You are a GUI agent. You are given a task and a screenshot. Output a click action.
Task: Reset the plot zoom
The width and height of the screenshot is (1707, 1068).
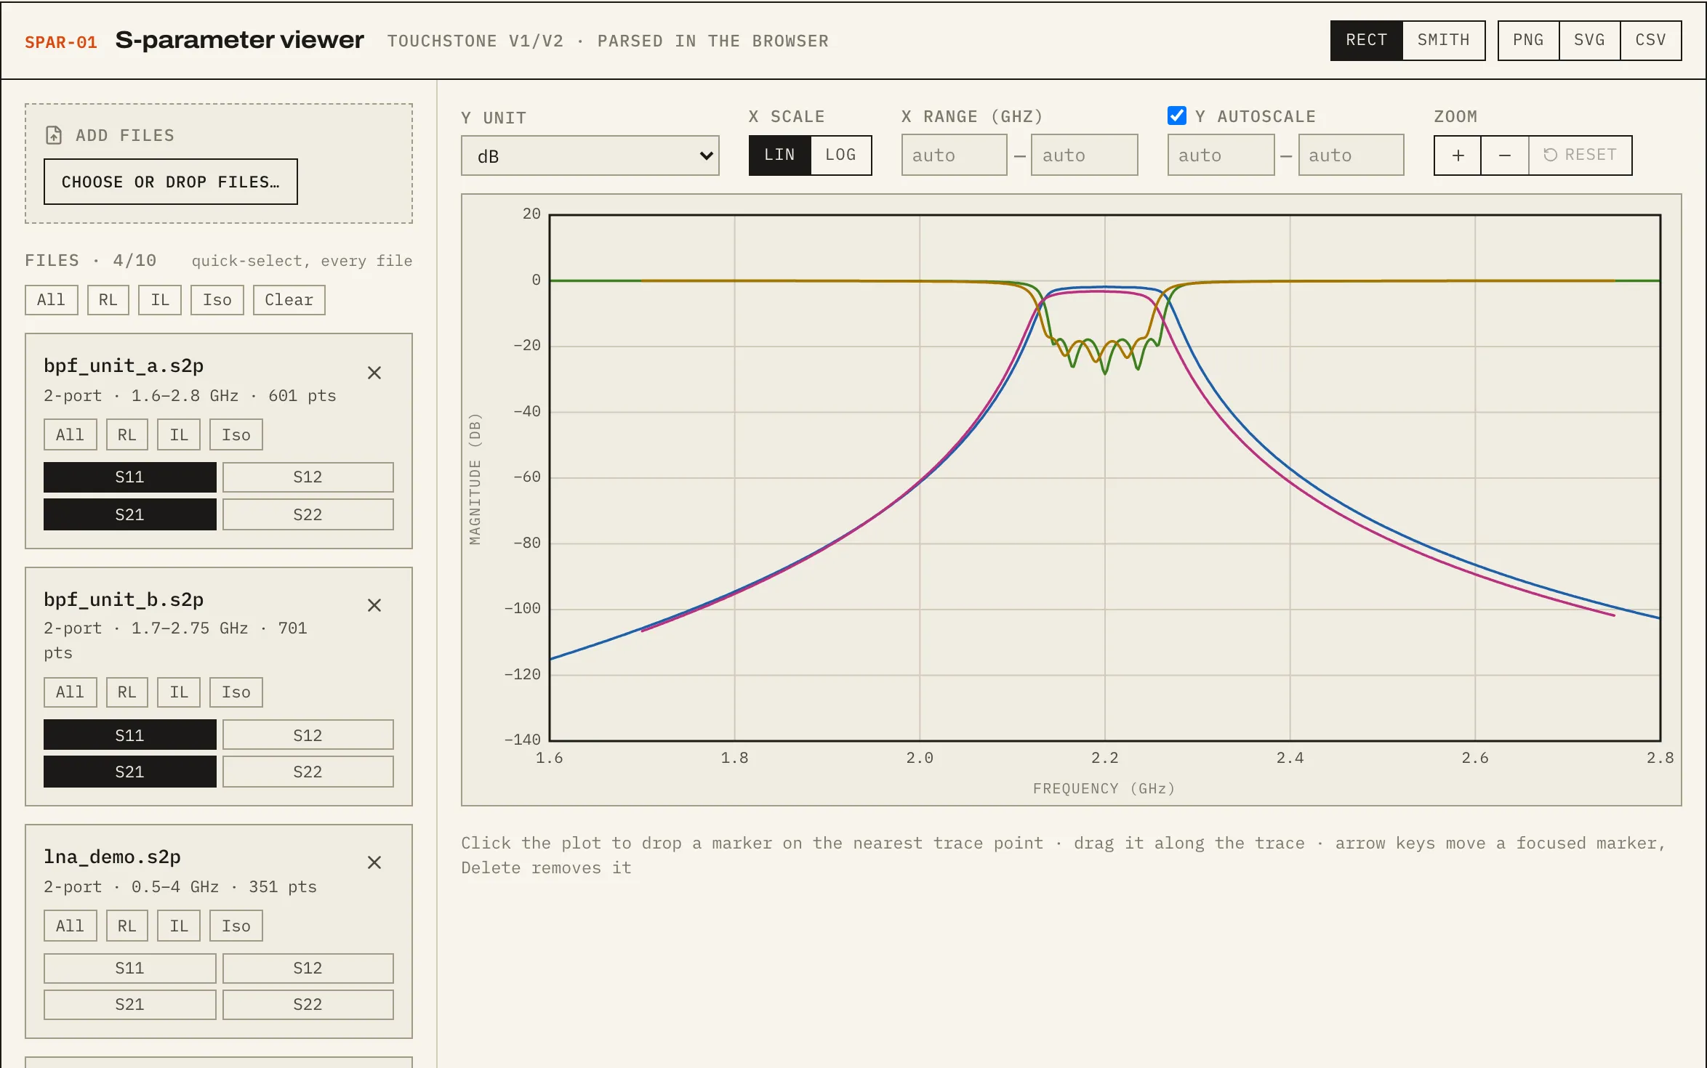click(x=1581, y=155)
